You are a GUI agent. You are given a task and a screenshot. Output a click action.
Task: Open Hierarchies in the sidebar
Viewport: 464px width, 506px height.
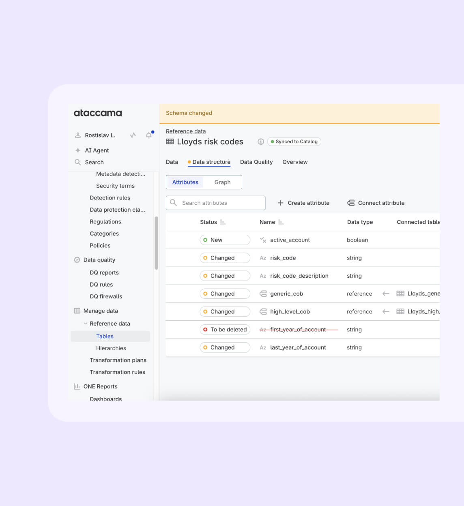111,348
